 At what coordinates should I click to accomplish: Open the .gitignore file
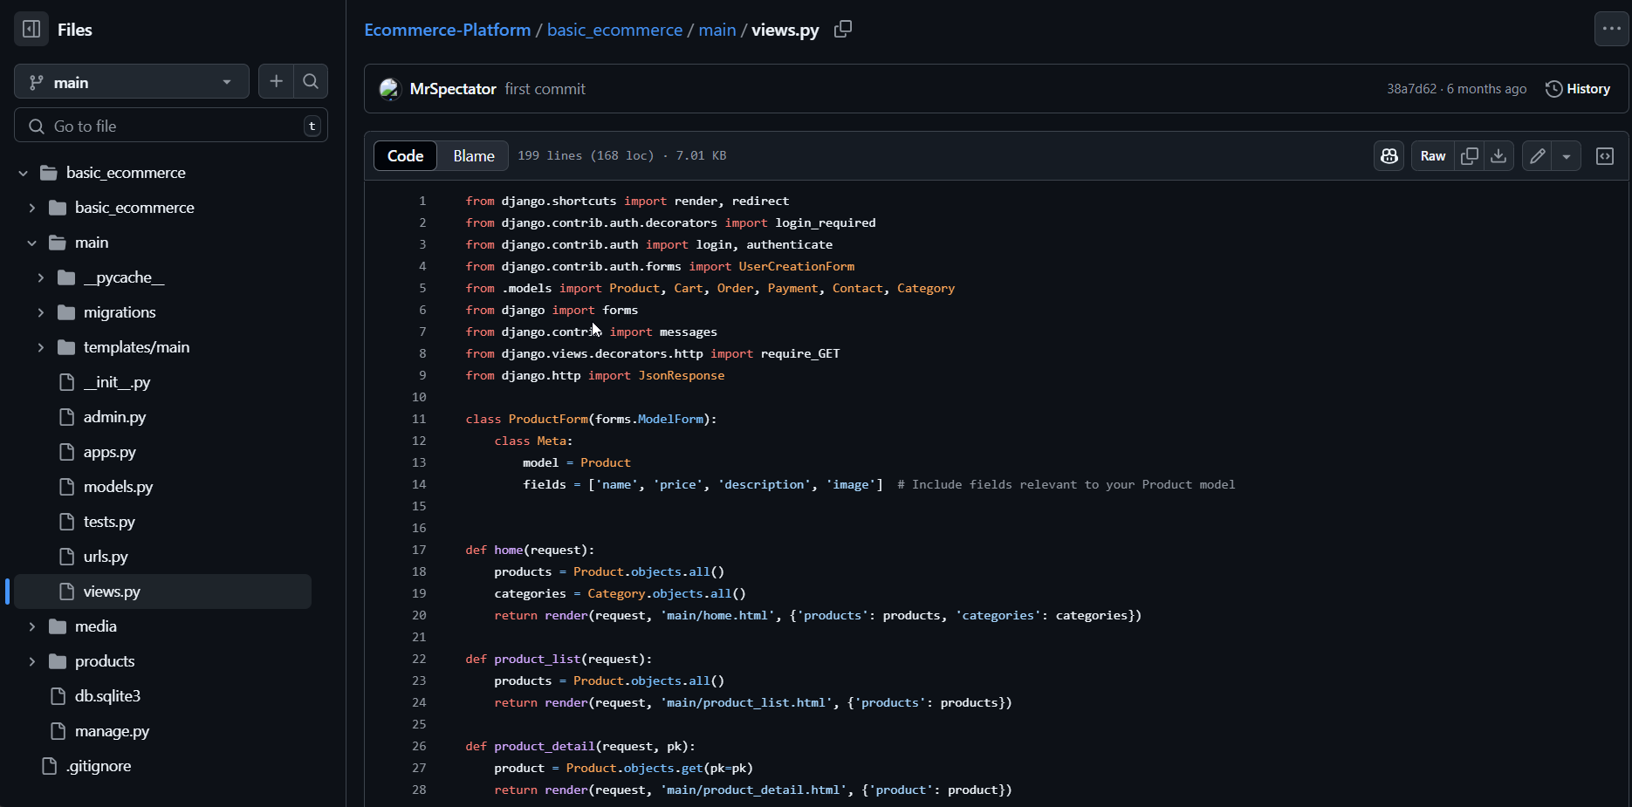pyautogui.click(x=99, y=766)
